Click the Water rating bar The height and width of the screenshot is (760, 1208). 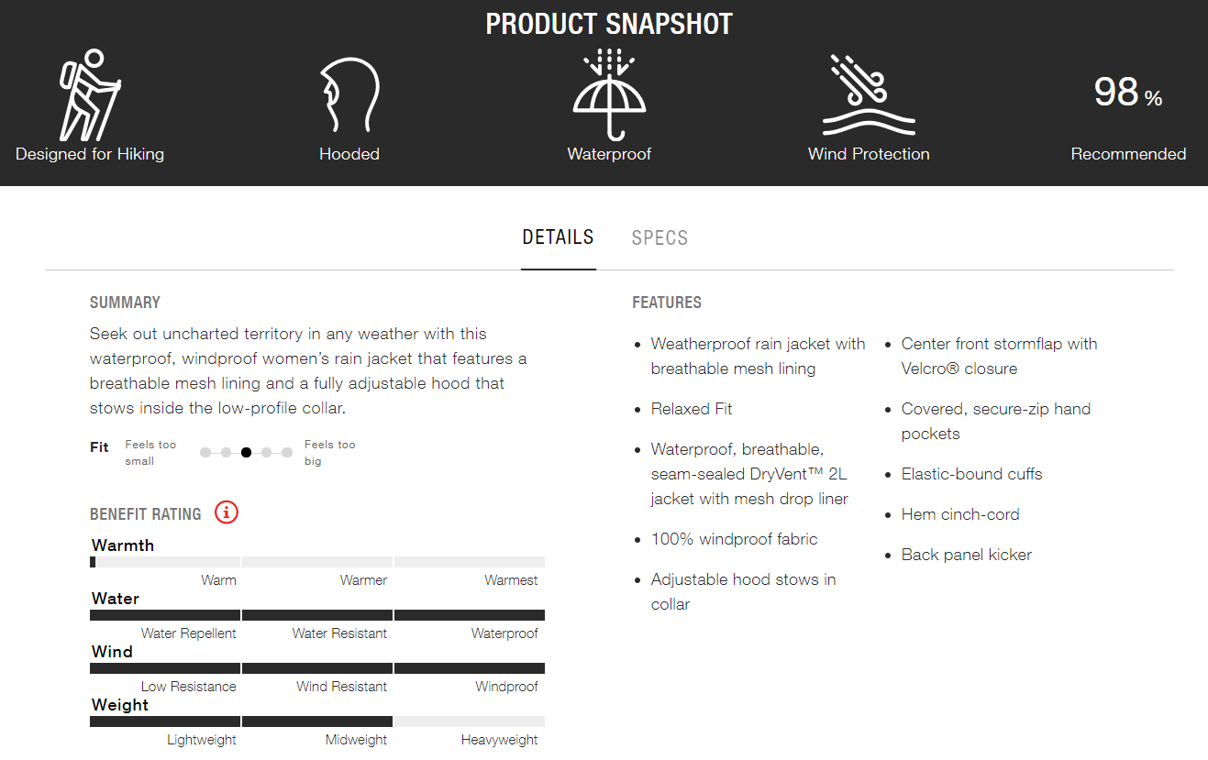[x=317, y=615]
